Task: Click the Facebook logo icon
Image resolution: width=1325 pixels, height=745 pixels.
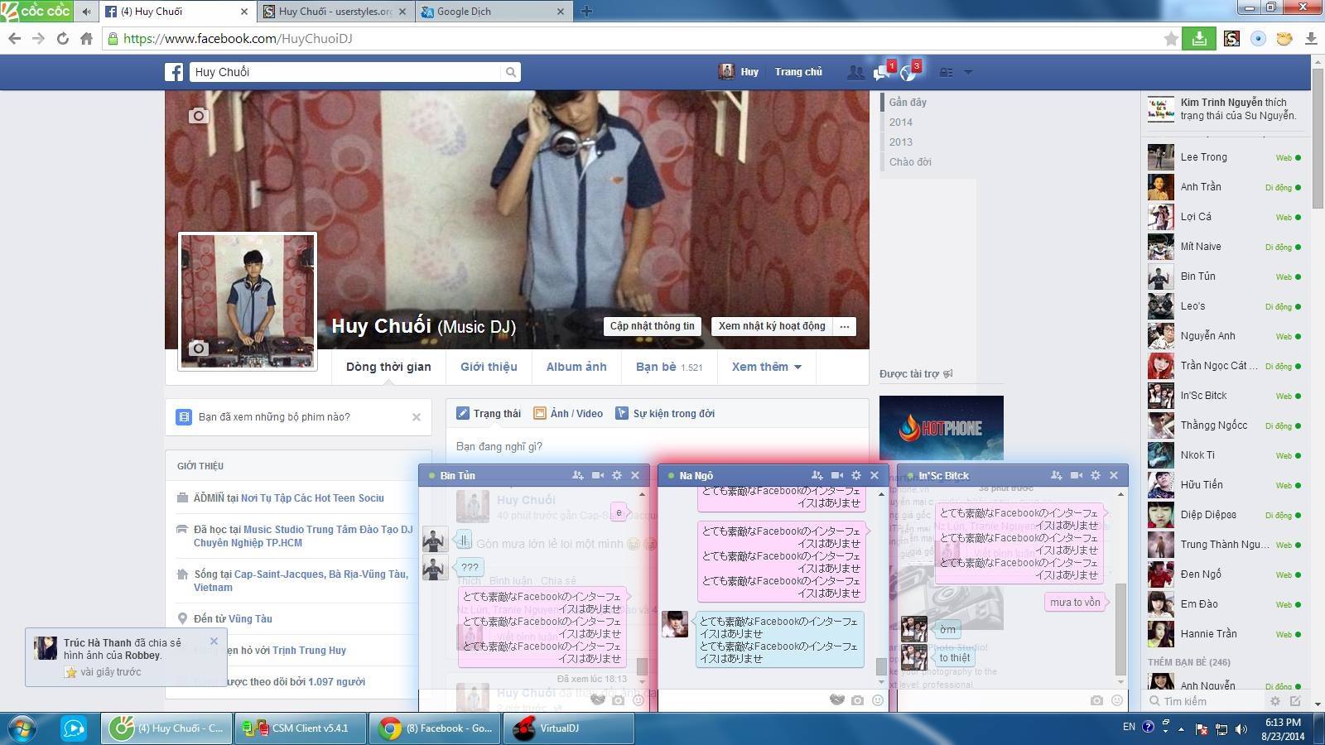Action: [x=174, y=72]
